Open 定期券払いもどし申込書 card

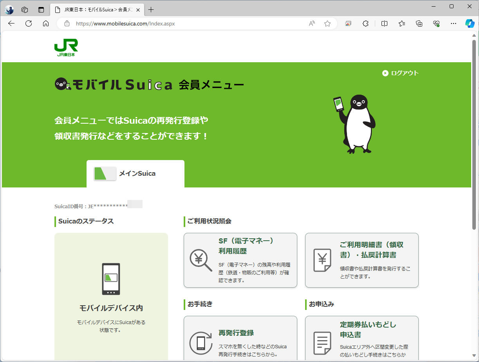(362, 339)
